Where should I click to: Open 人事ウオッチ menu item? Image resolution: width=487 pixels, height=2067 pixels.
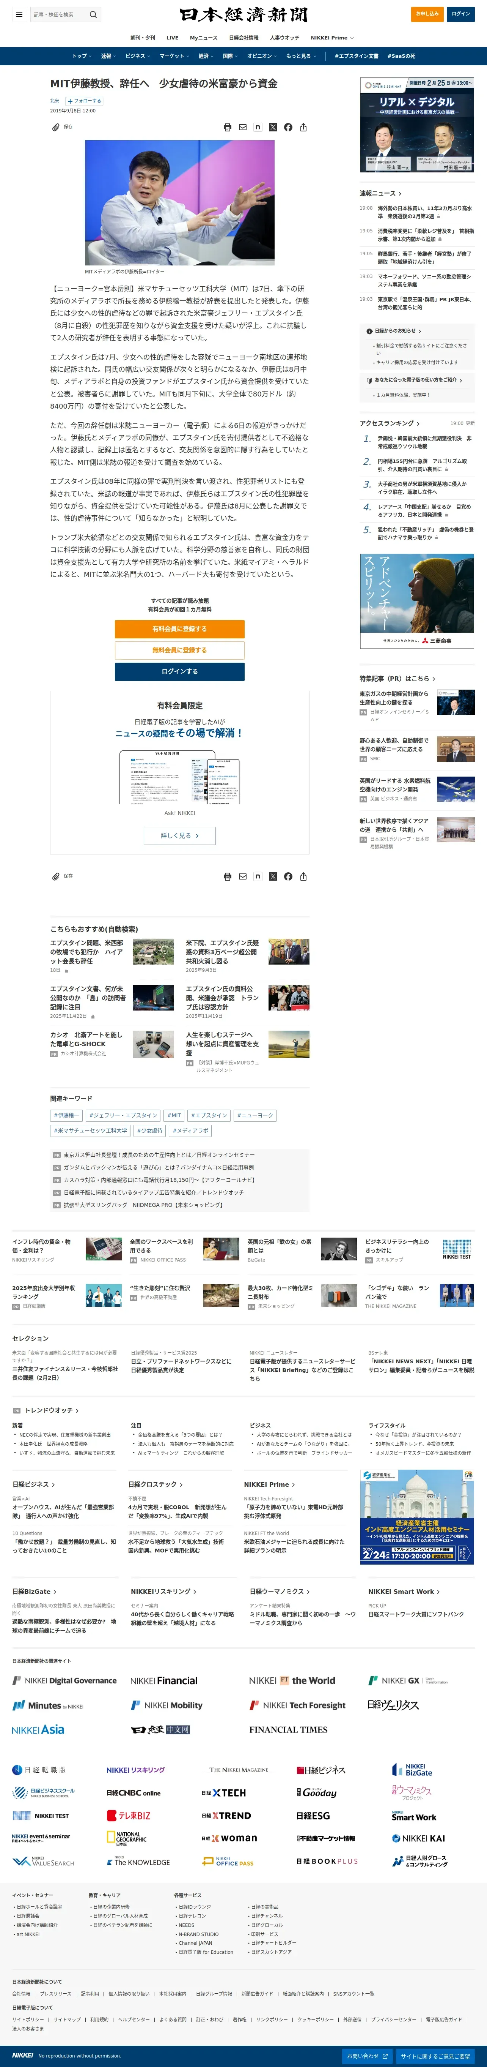click(x=284, y=38)
